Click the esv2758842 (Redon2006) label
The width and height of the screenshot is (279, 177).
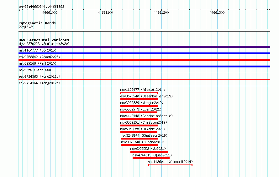coord(39,57)
